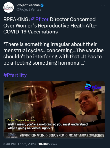Click the inset face picture in video
The width and height of the screenshot is (110, 148).
click(x=88, y=103)
